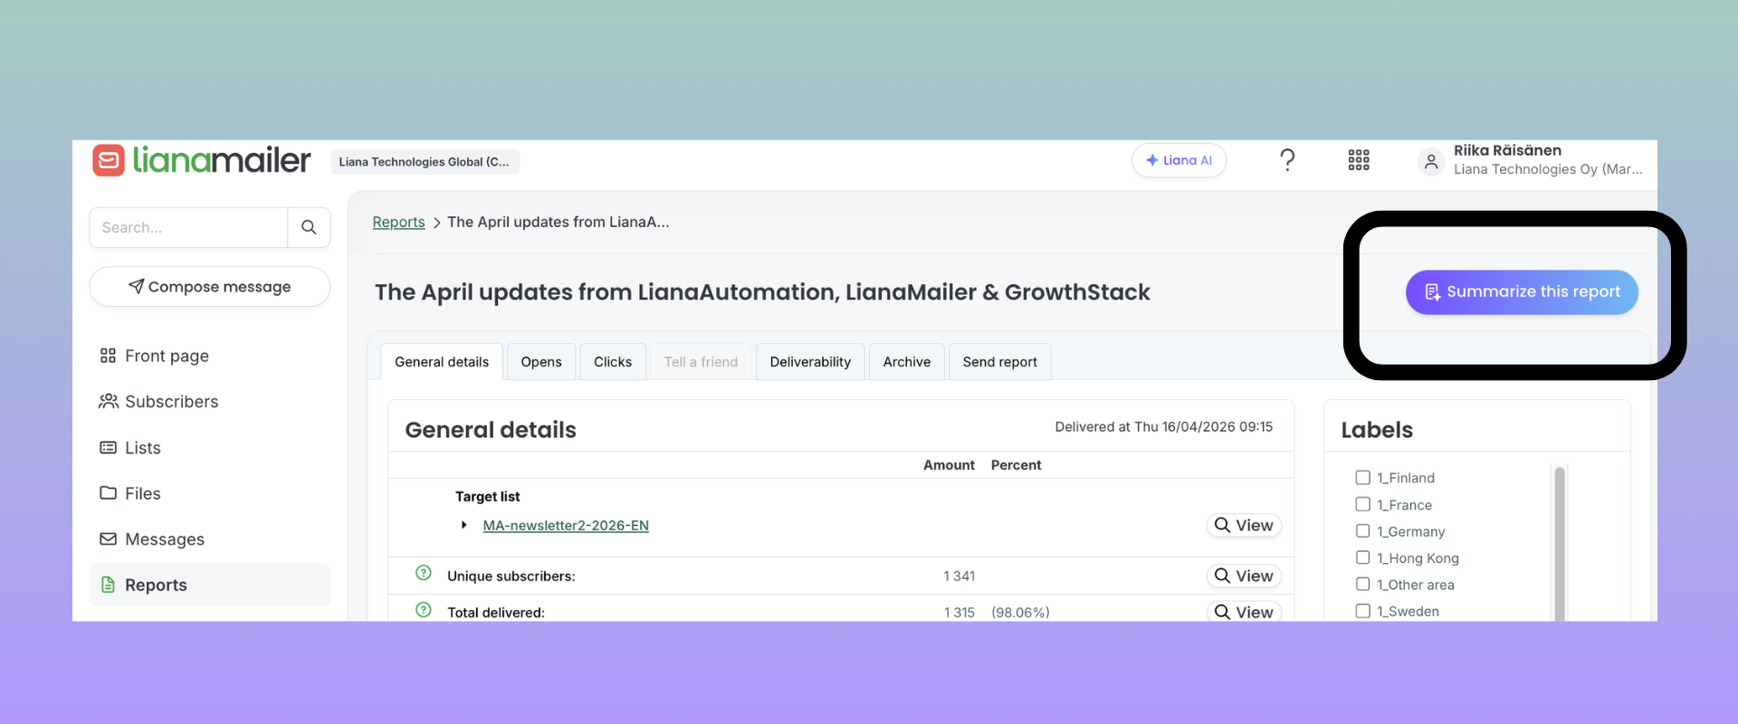Click View for the target list row
1738x724 pixels.
(1244, 525)
